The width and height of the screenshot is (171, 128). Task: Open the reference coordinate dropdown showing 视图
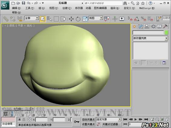click(96, 18)
